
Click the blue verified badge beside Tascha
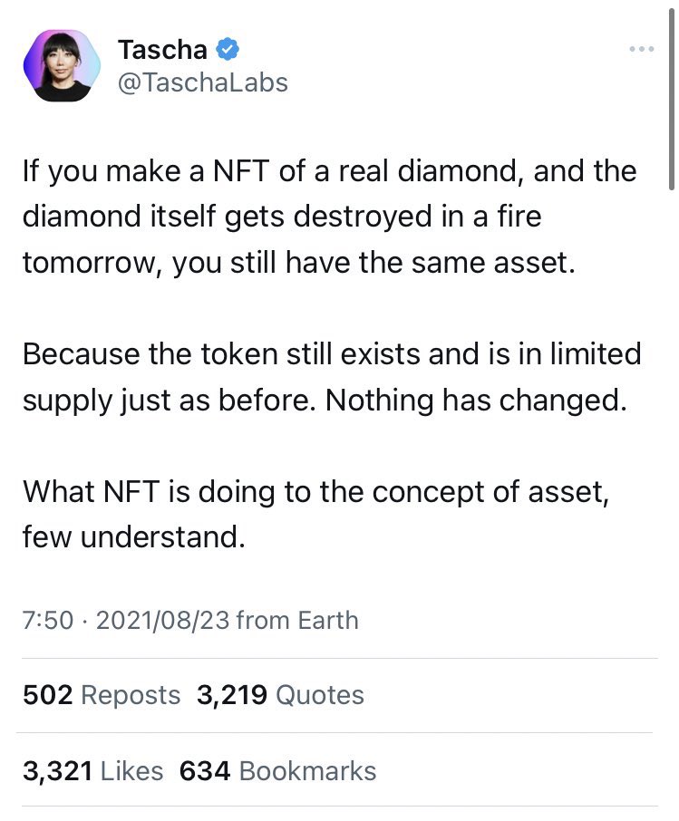point(228,49)
